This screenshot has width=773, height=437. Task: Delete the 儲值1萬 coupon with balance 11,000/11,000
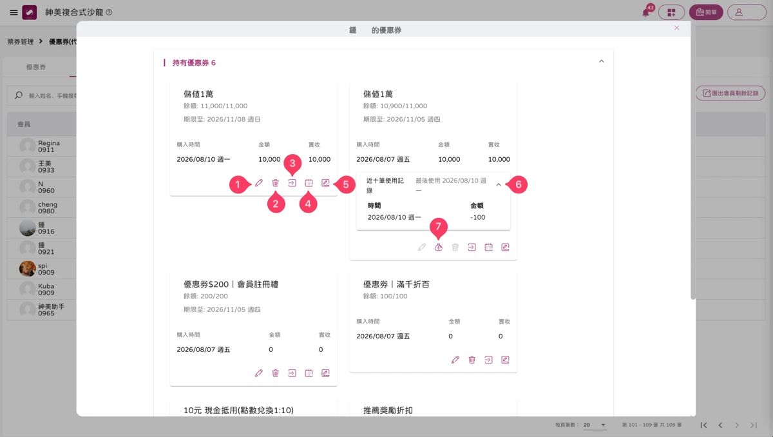276,183
